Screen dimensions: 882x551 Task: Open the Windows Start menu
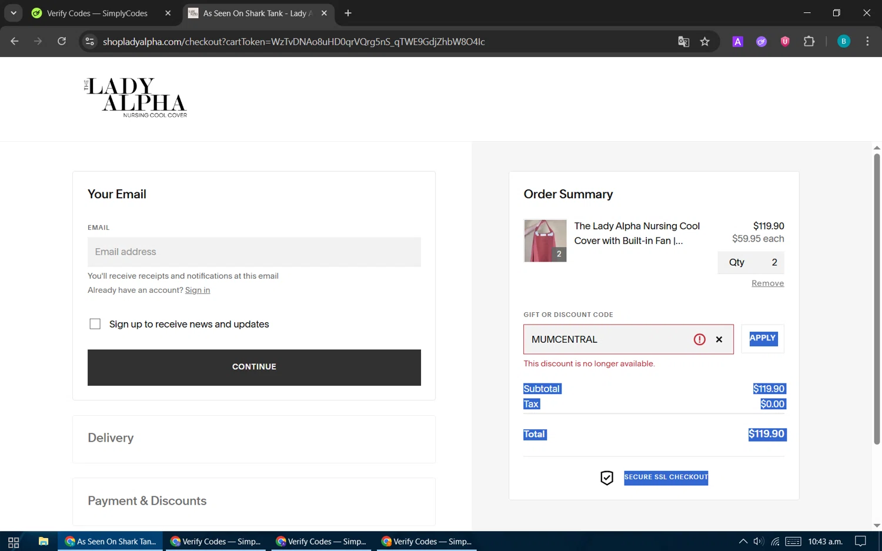[x=14, y=542]
